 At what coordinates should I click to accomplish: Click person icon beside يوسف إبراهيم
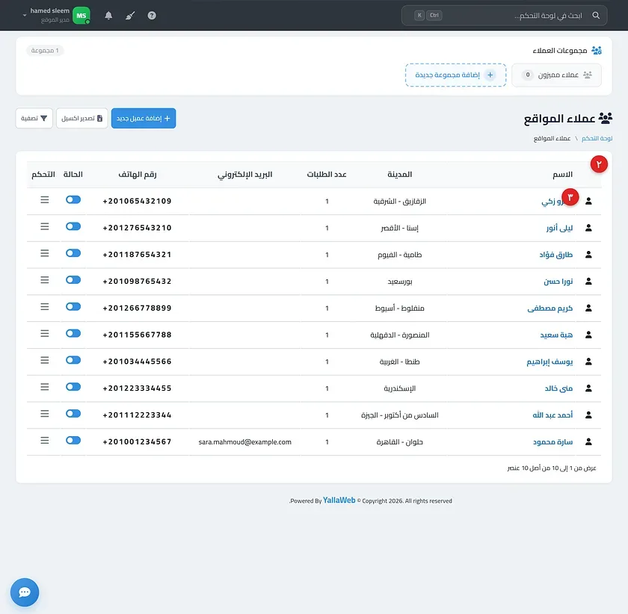[x=588, y=362]
